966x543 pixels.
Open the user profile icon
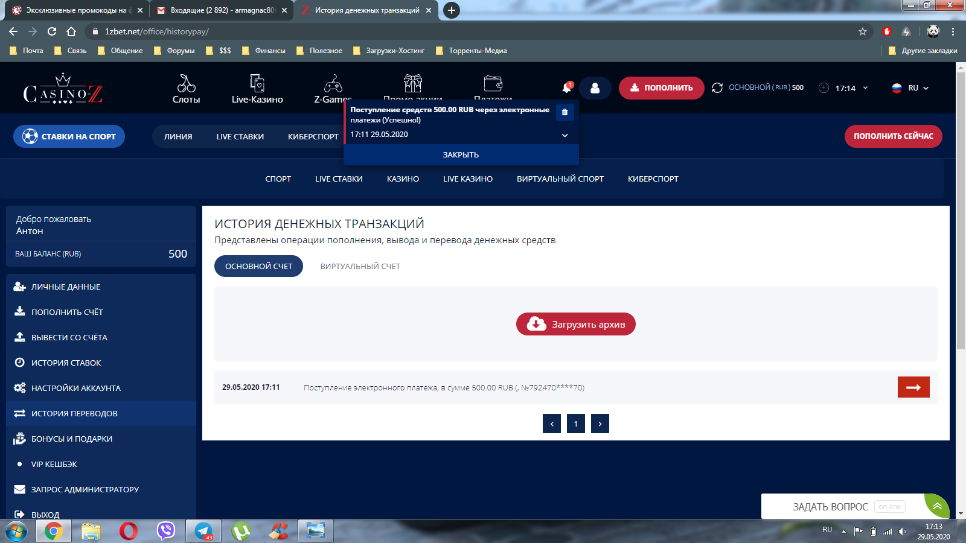595,88
